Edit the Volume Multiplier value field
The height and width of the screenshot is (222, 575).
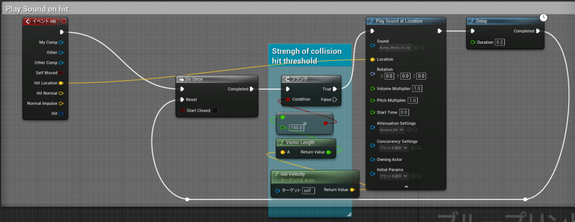click(417, 89)
